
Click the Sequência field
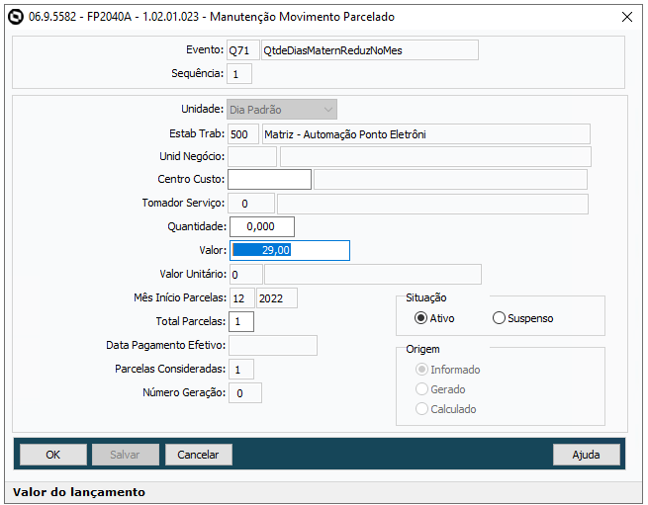coord(239,74)
